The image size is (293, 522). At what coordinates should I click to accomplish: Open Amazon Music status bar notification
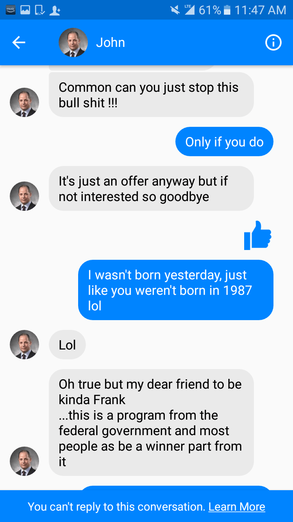(11, 10)
